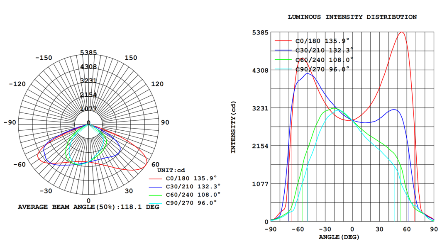This screenshot has height=244, width=447.
Task: Click the 4308 ring label in polar plot
Action: point(88,66)
